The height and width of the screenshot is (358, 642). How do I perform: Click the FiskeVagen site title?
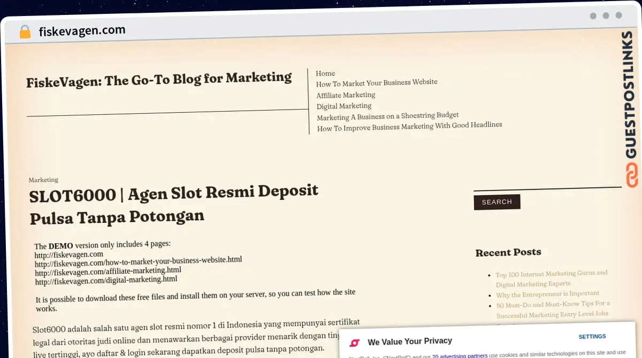tap(159, 80)
